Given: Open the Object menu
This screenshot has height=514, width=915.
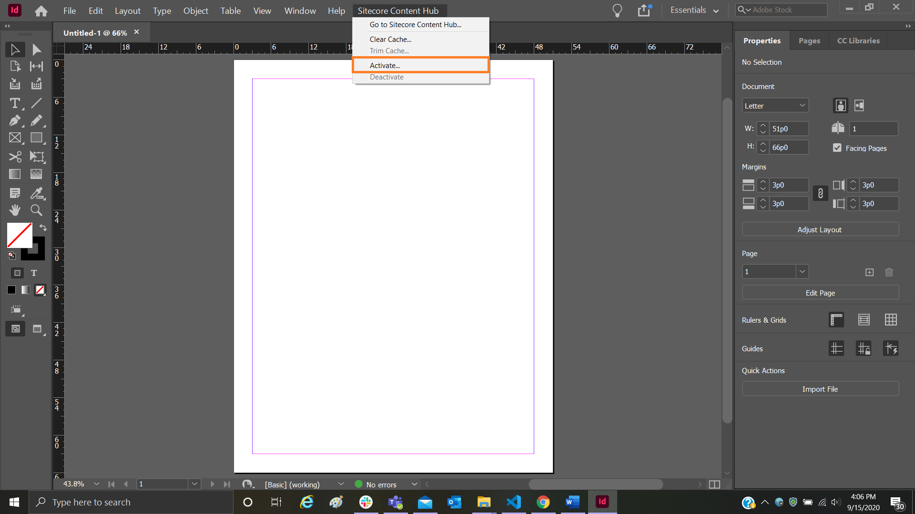Looking at the screenshot, I should [x=195, y=10].
